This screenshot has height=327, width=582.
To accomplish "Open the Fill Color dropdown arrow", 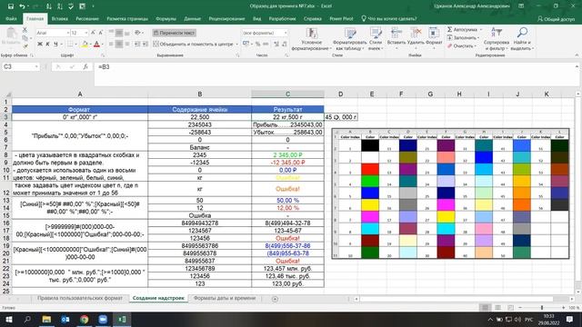I will (90, 45).
